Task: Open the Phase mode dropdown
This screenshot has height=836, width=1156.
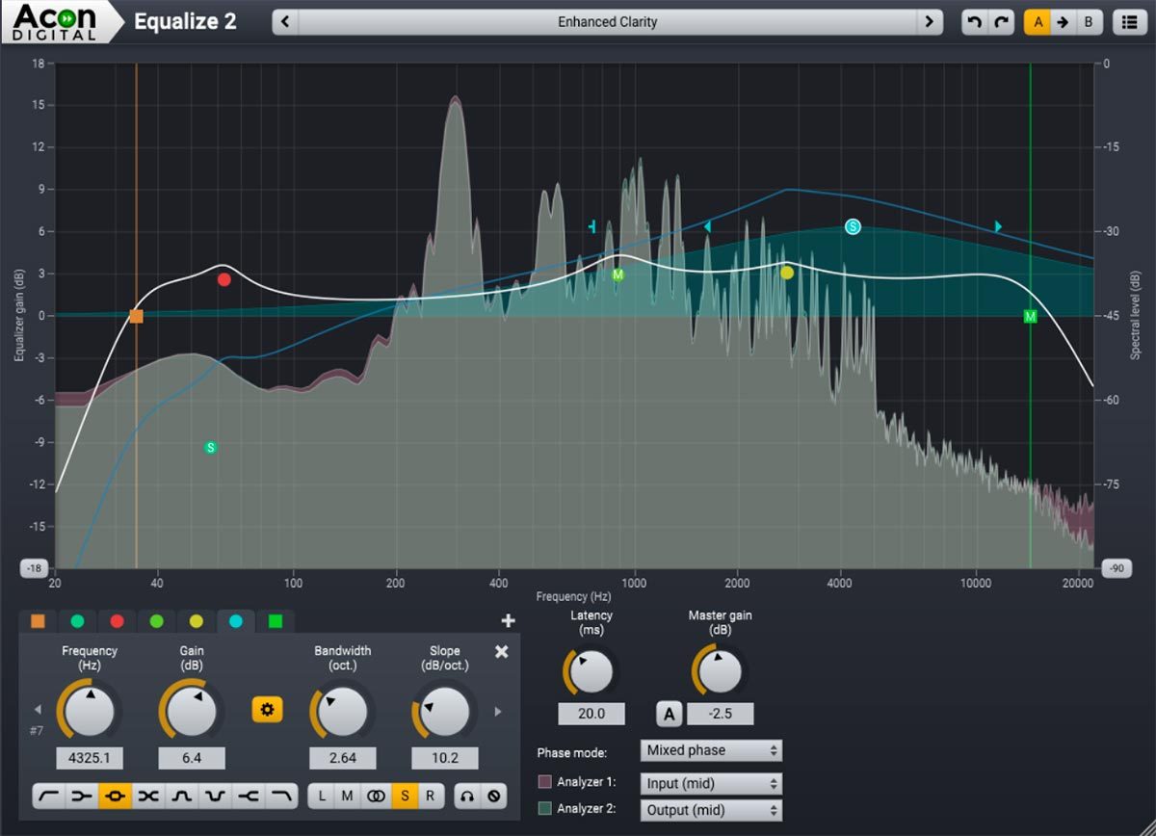Action: (711, 750)
